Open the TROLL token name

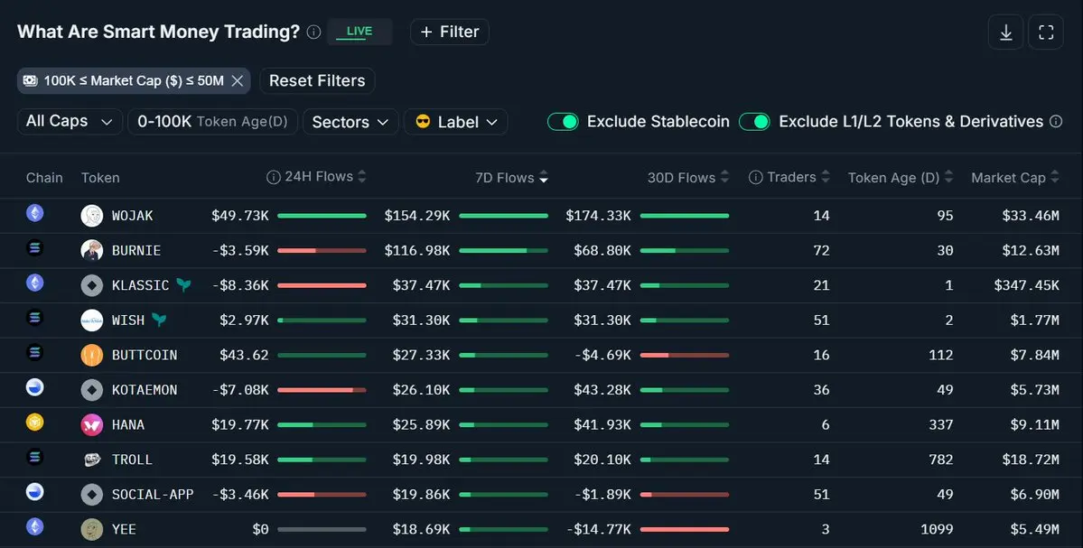click(x=132, y=459)
